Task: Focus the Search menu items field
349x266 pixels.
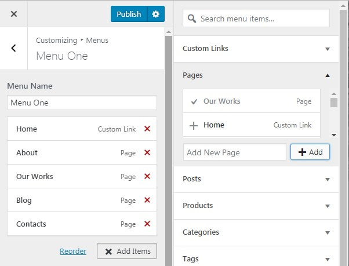Action: tap(256, 18)
